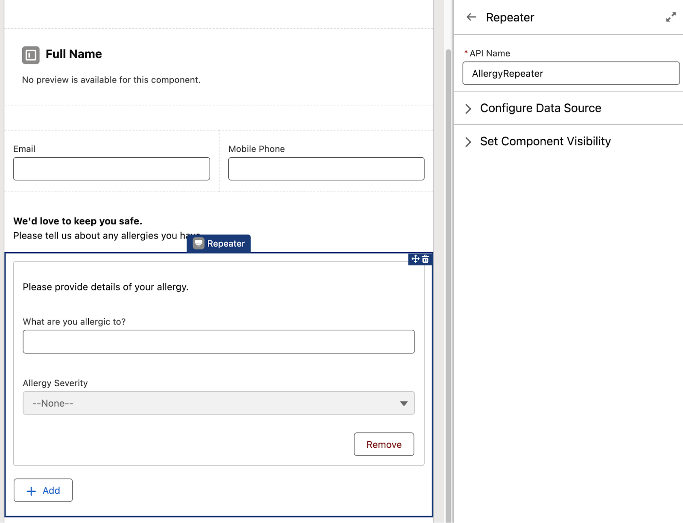Click the canvas vertical scrollbar
Viewport: 683px width, 523px height.
(x=448, y=256)
